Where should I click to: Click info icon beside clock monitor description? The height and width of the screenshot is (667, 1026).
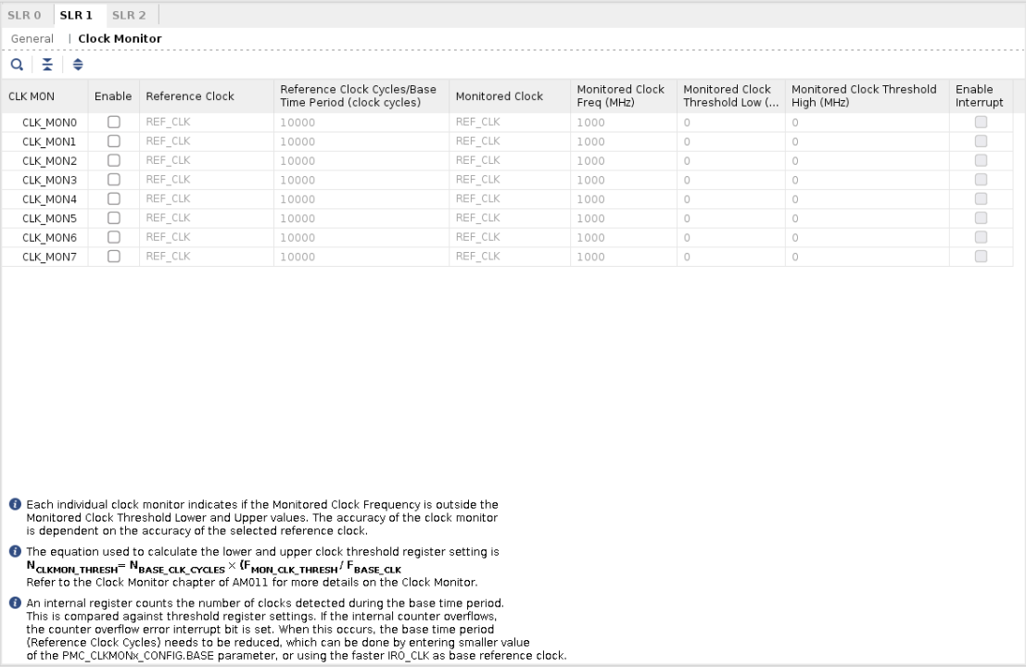coord(16,505)
